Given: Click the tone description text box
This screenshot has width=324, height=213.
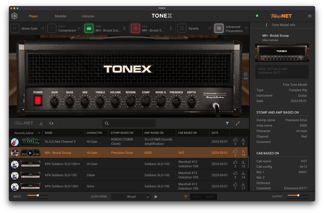Looking at the screenshot, I should point(282,72).
